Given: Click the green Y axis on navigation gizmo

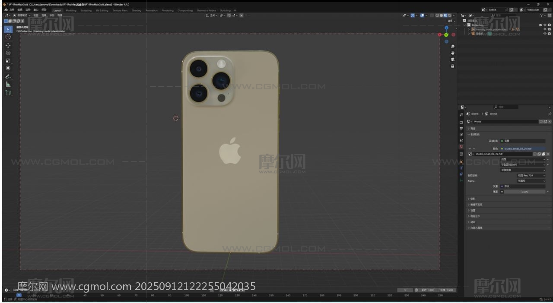Looking at the screenshot, I should point(446,35).
